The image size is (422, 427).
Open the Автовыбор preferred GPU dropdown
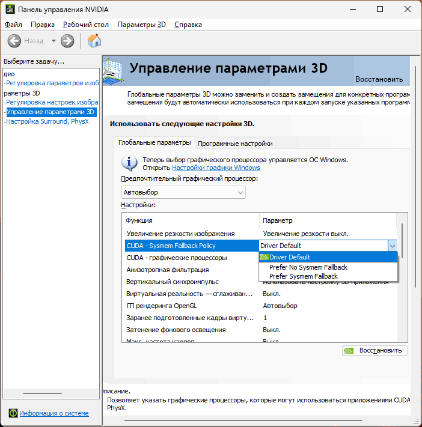tap(183, 192)
